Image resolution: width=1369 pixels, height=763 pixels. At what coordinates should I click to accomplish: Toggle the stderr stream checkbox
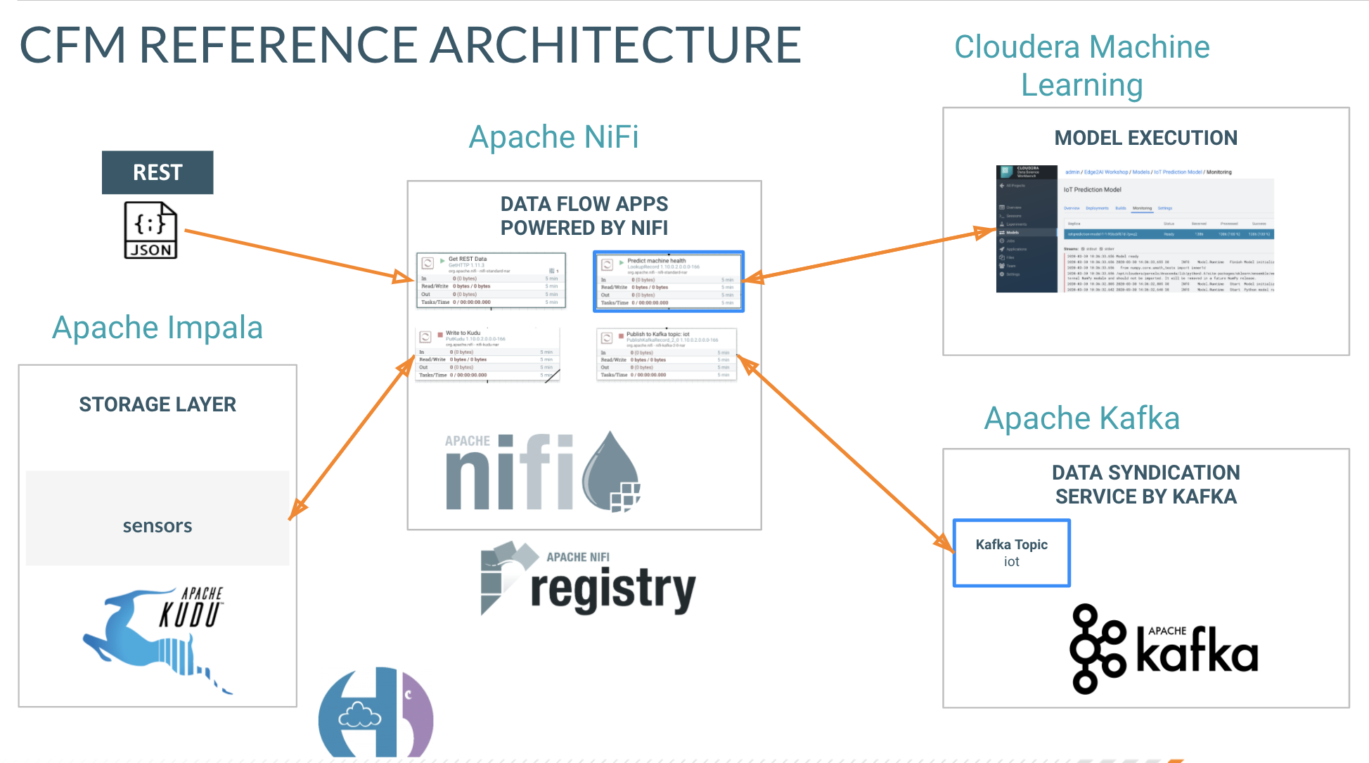(x=1101, y=249)
